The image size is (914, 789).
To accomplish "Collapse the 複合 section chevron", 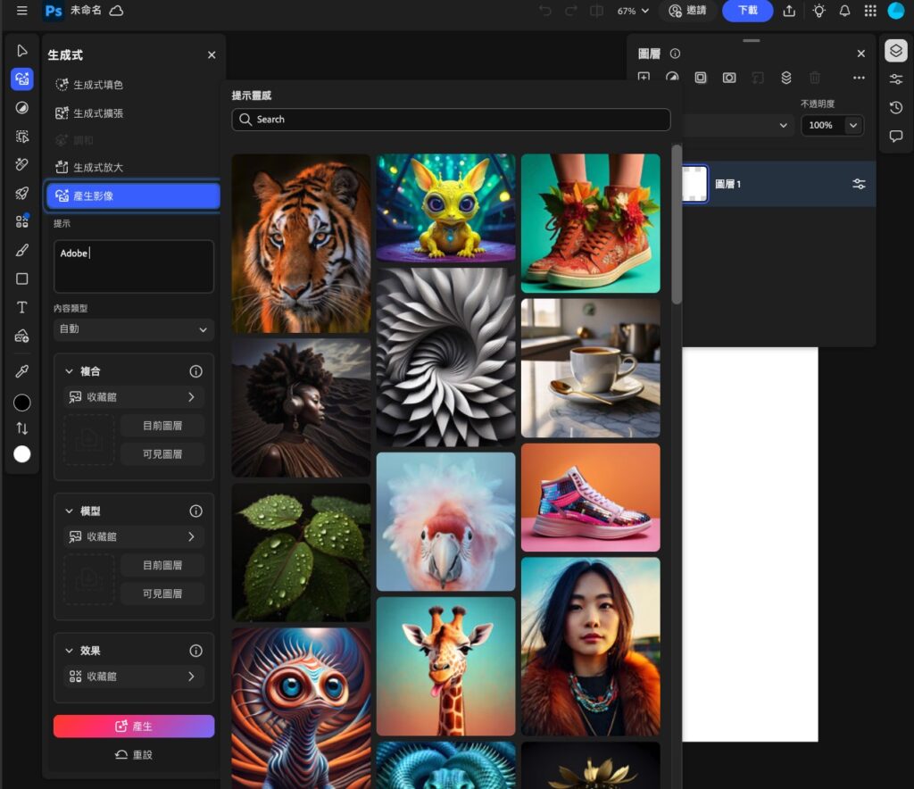I will (70, 371).
